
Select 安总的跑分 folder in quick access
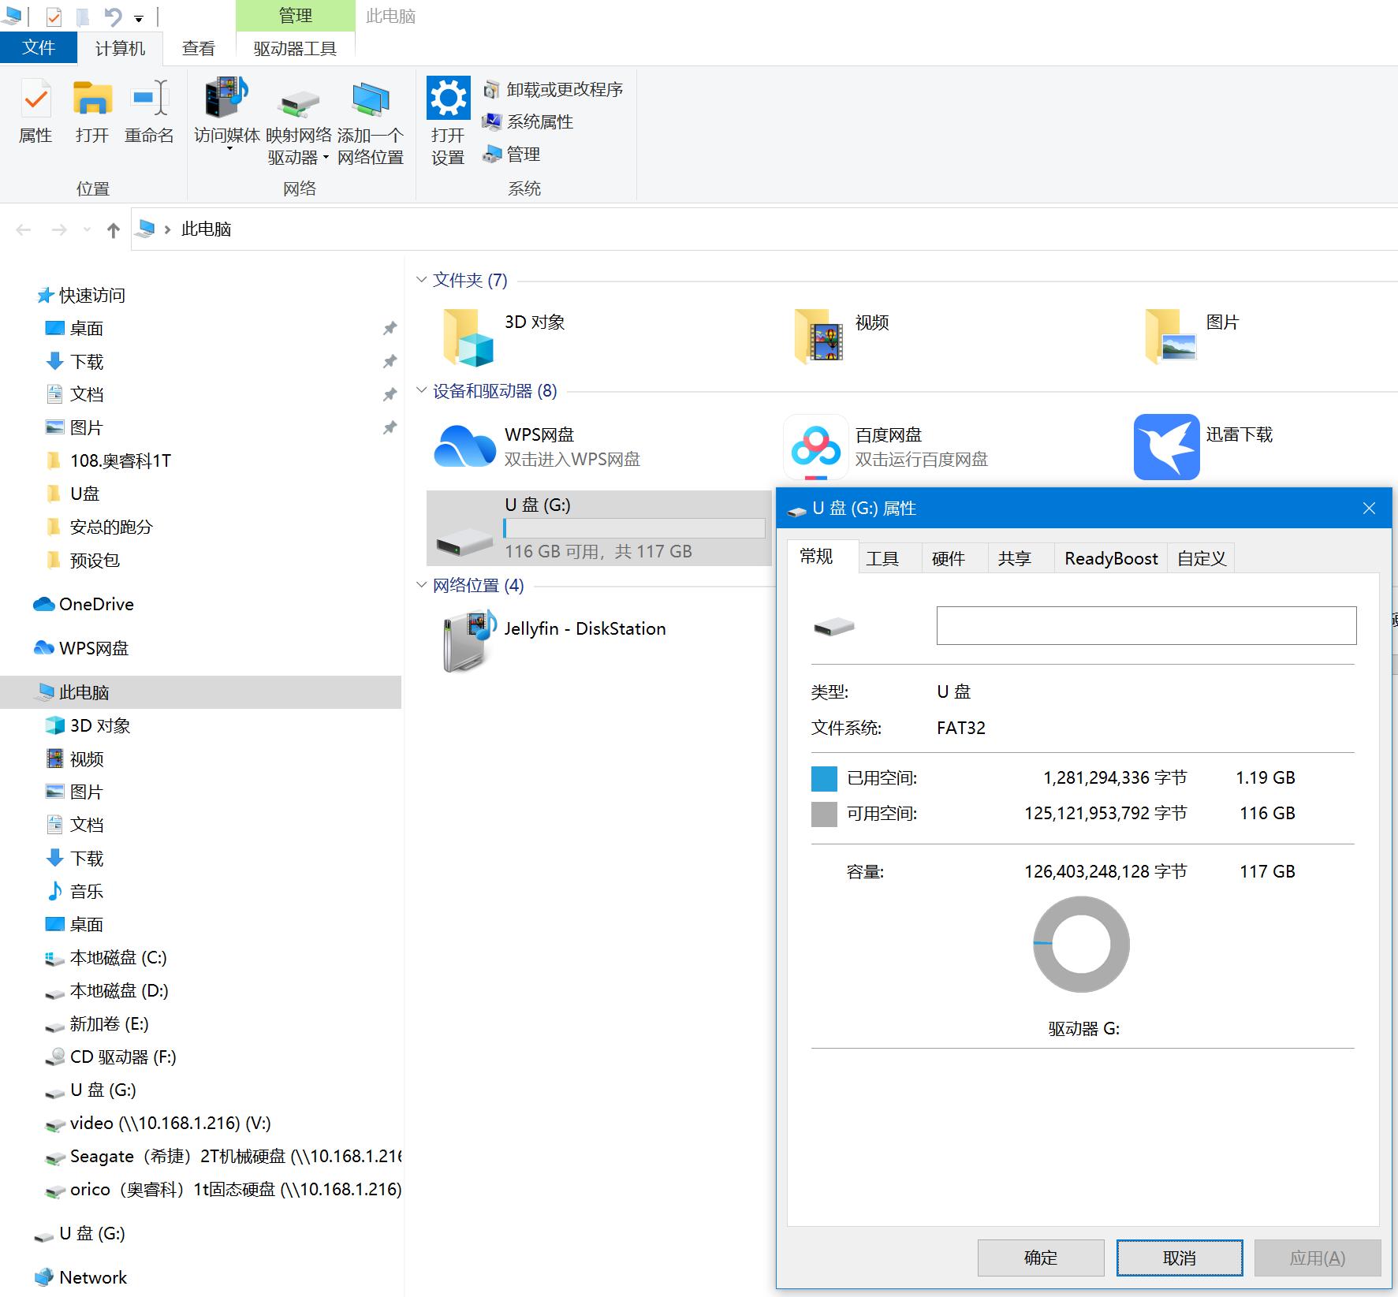[99, 527]
